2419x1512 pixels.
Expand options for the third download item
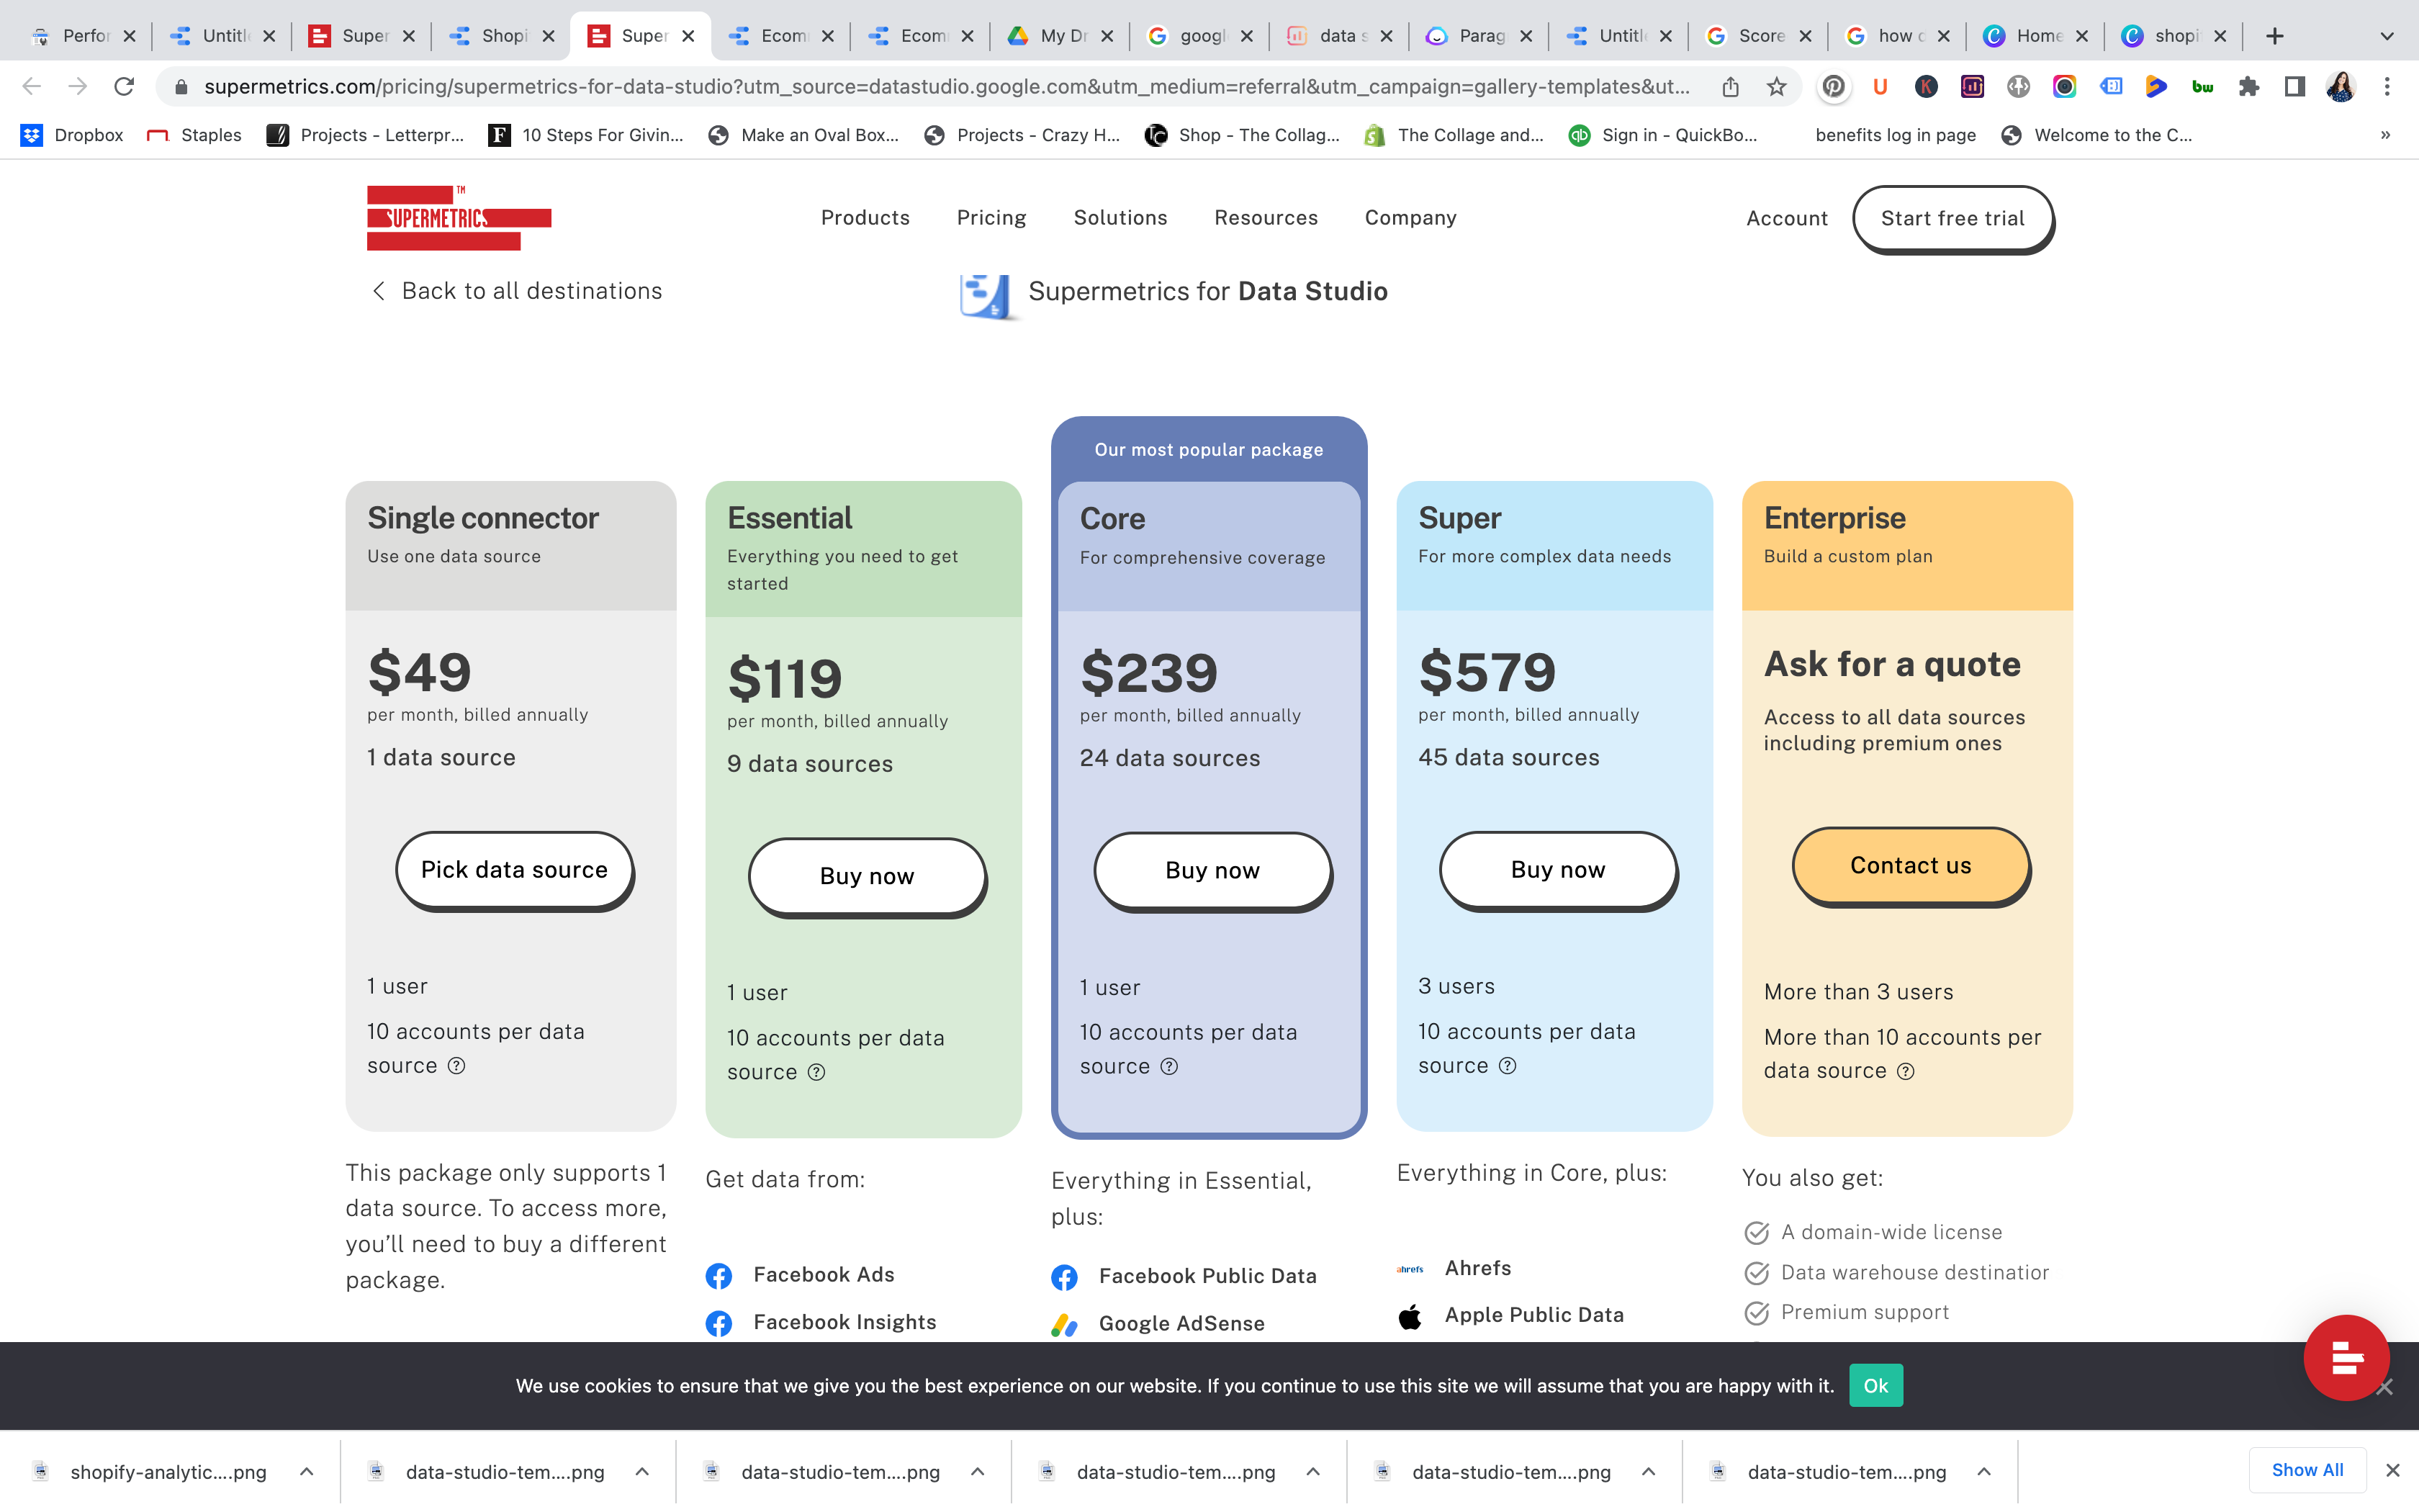[978, 1472]
